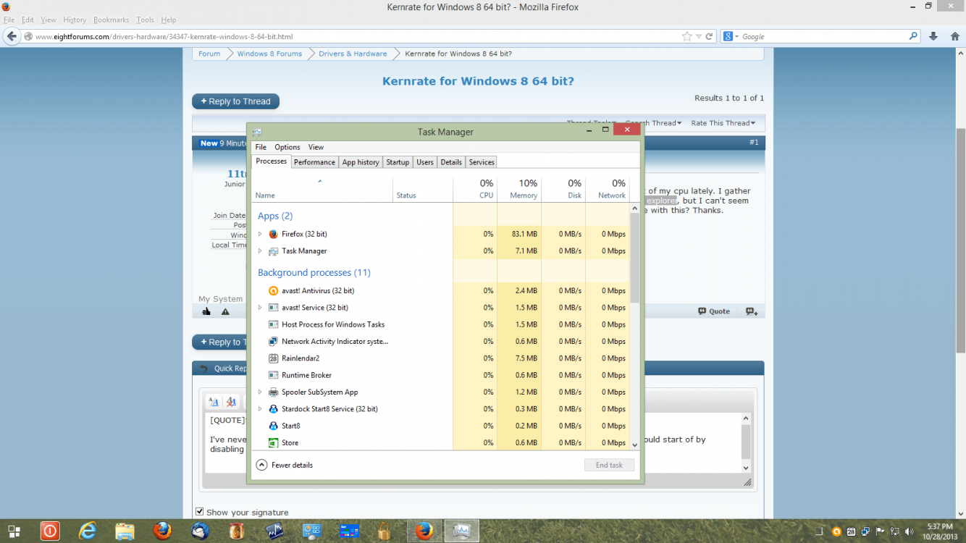This screenshot has width=966, height=543.
Task: Open Windows 8 Forums breadcrumb link
Action: pos(269,54)
